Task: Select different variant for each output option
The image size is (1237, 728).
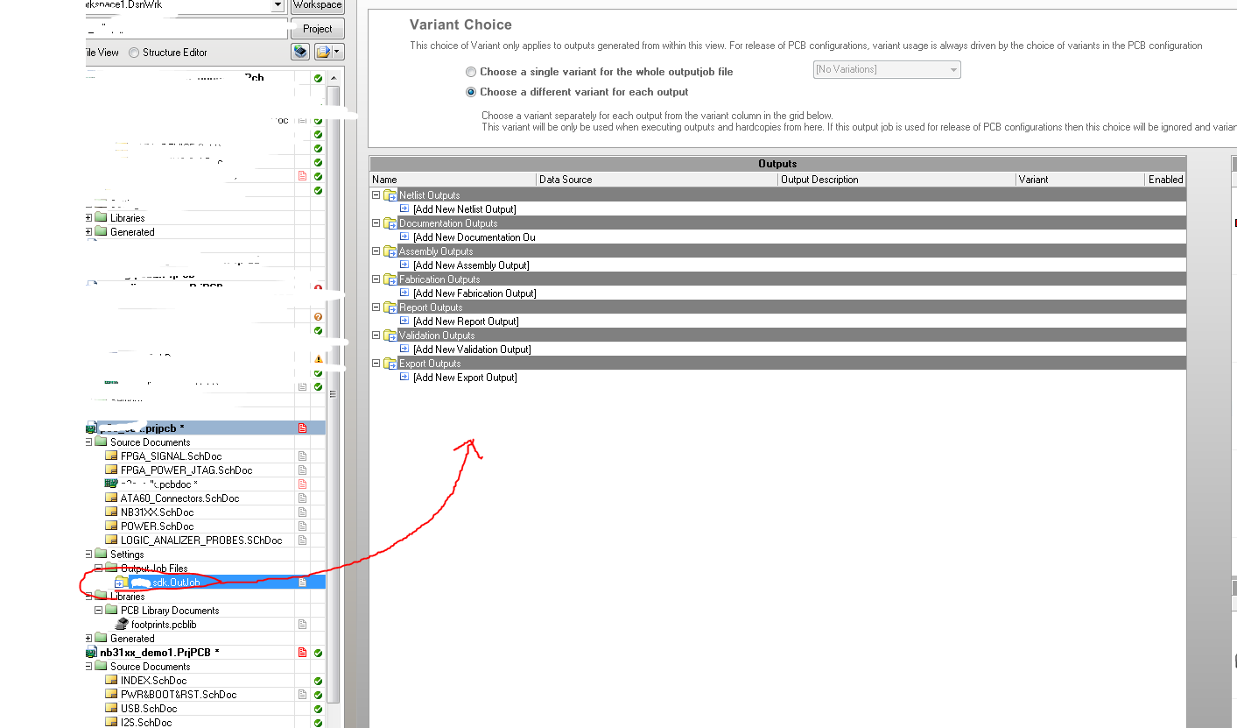Action: tap(472, 92)
